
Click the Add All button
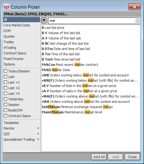[x=99, y=157]
